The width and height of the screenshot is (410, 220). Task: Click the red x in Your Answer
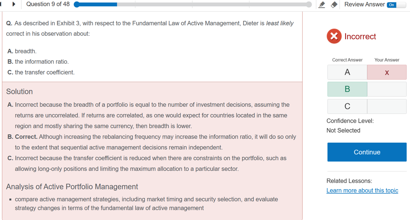386,73
